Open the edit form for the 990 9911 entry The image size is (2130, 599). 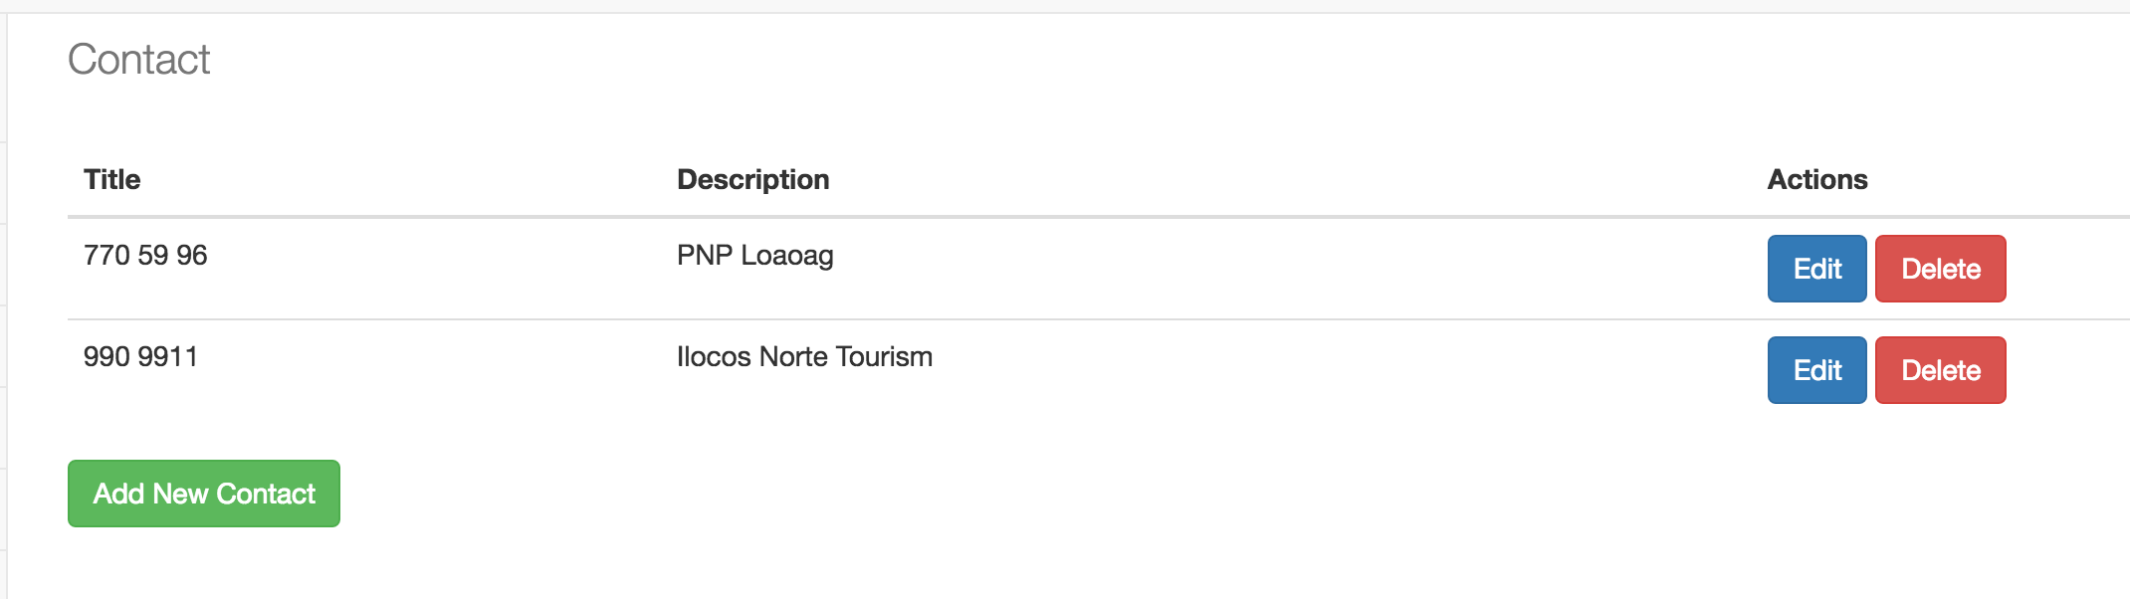coord(1816,370)
